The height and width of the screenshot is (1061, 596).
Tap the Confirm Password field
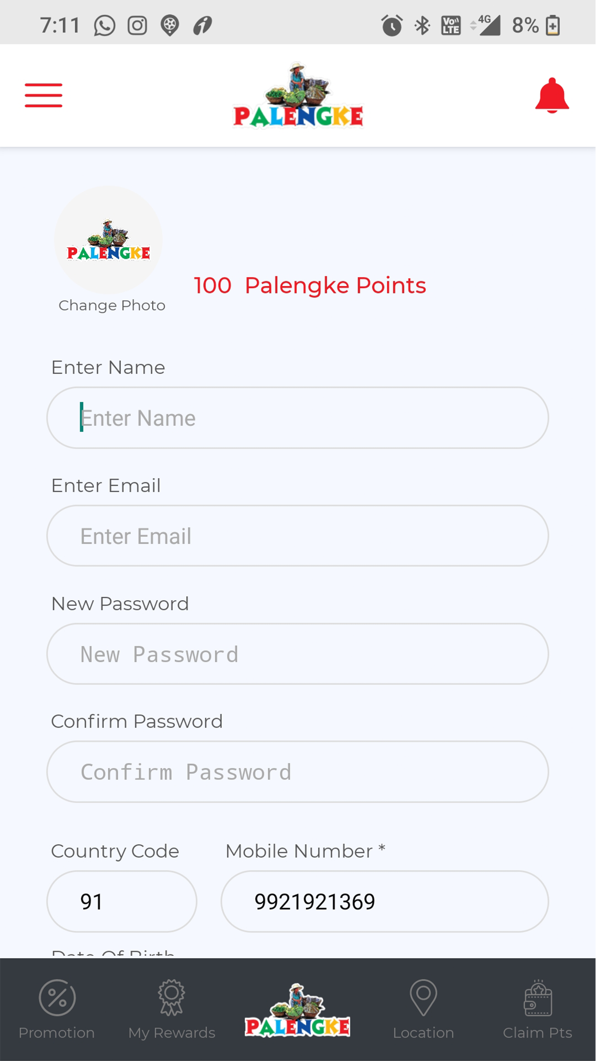(x=298, y=772)
